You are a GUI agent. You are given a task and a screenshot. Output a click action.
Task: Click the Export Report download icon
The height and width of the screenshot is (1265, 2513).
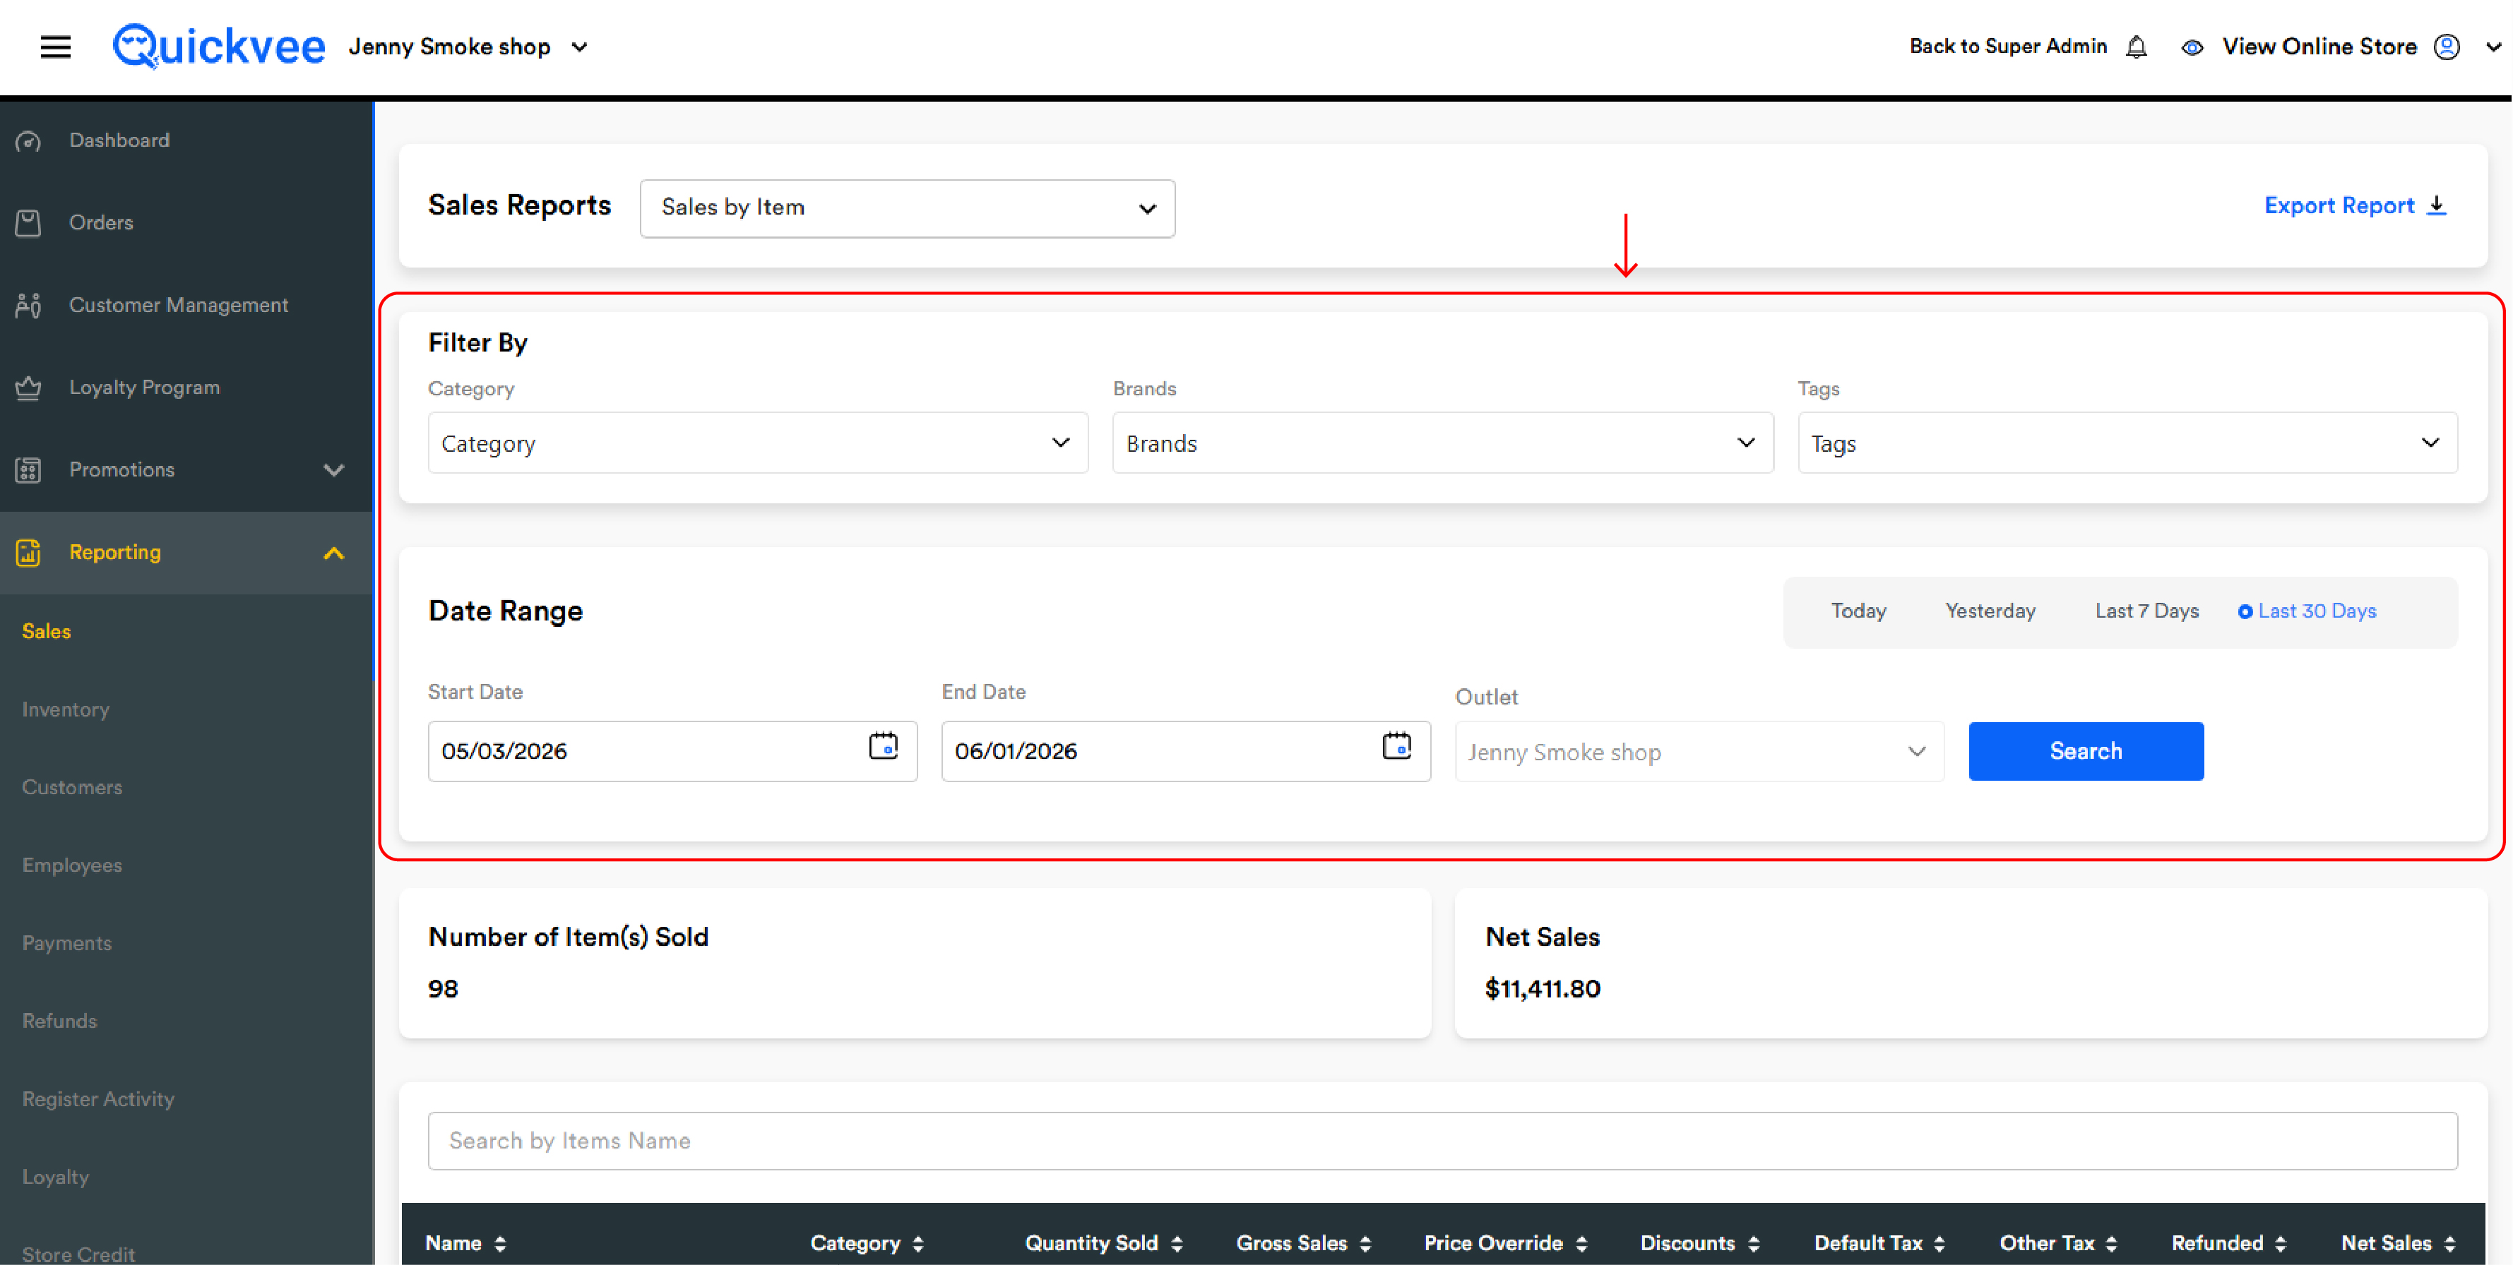[2436, 205]
